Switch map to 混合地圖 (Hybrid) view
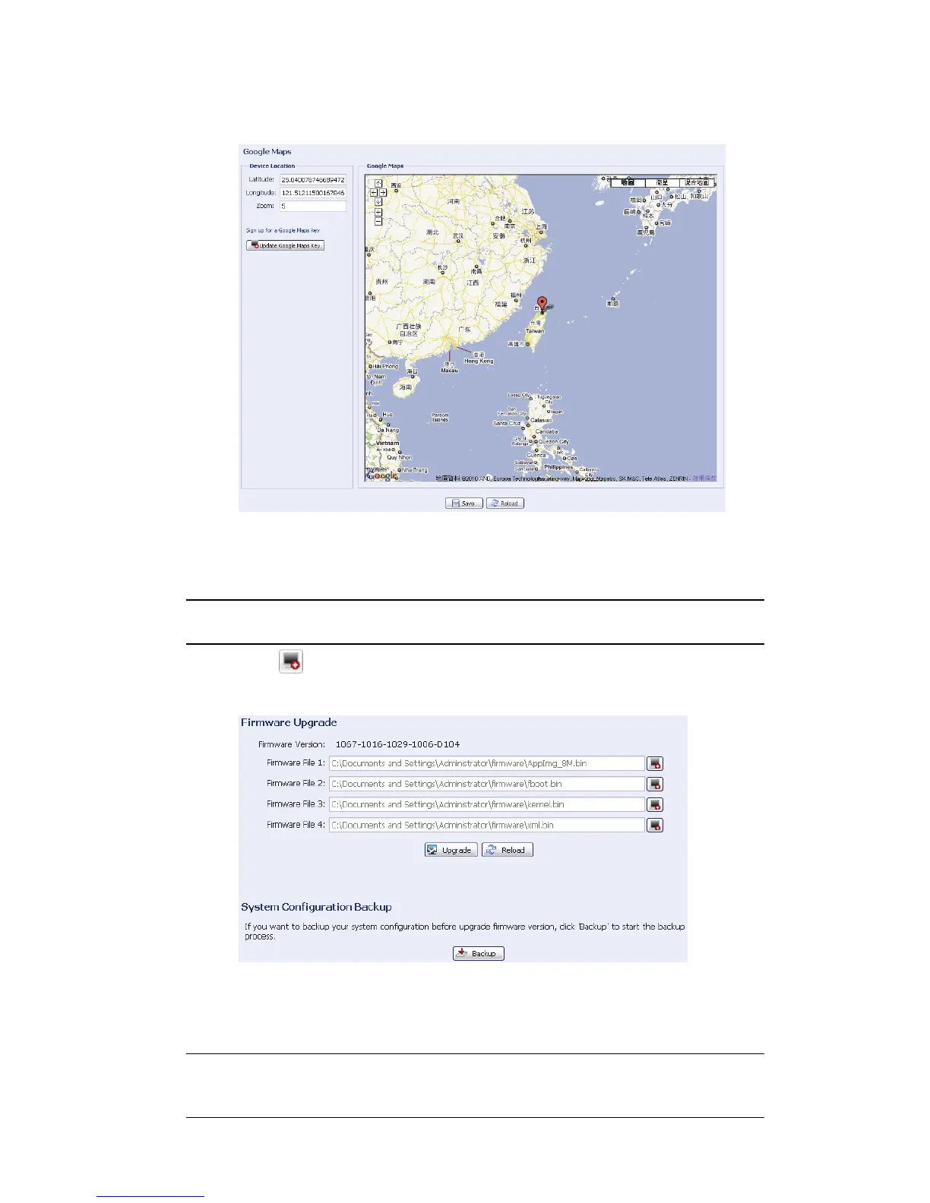Viewport: 930px width, 1203px height. (697, 182)
